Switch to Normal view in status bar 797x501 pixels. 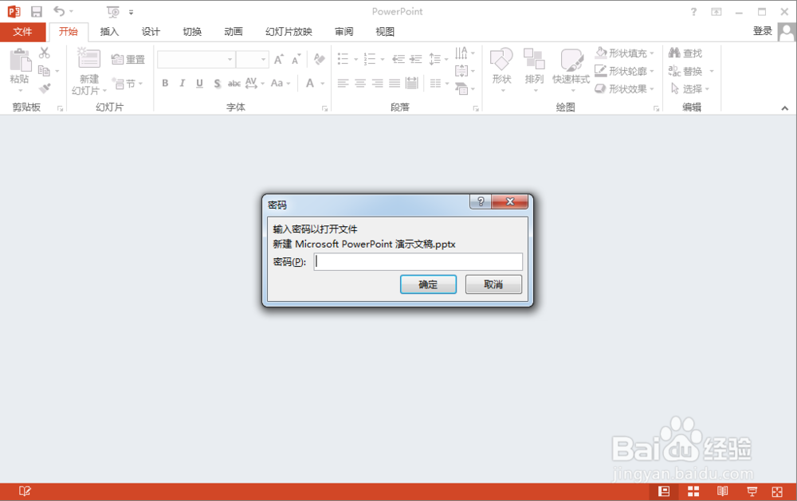(664, 491)
